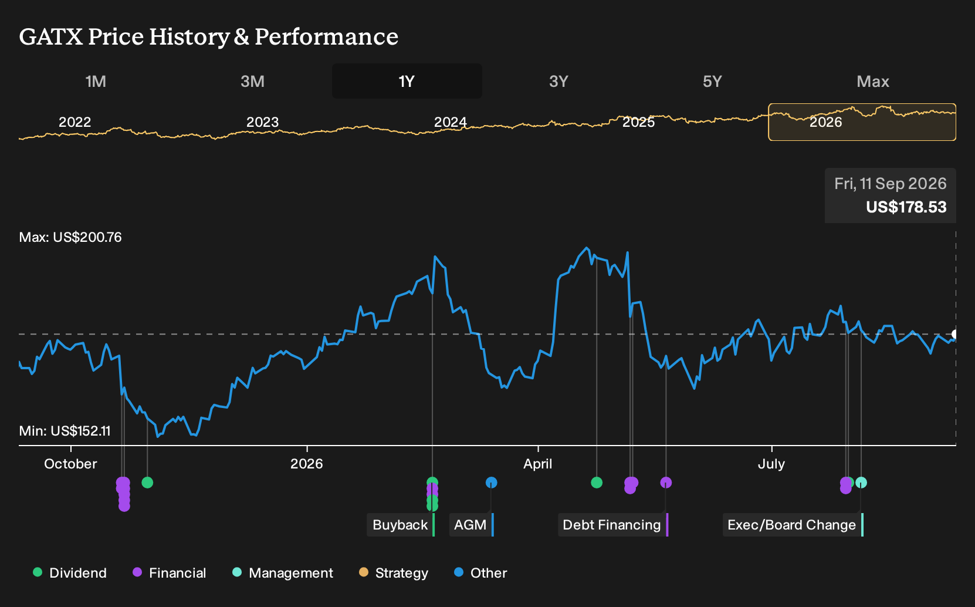Viewport: 975px width, 607px height.
Task: Click the April axis label
Action: 537,464
